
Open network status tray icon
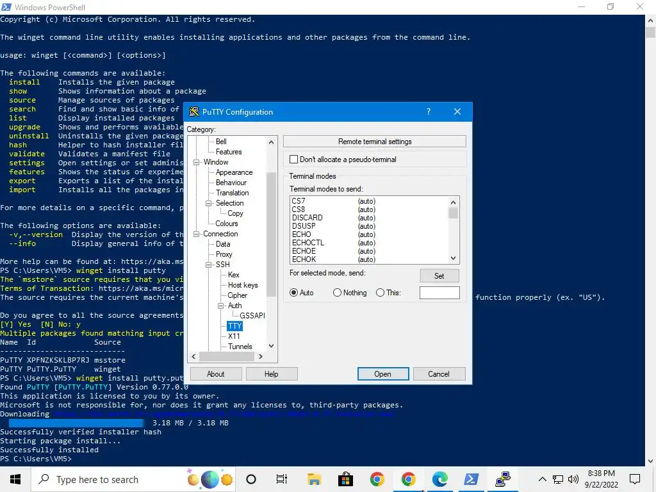pos(558,479)
